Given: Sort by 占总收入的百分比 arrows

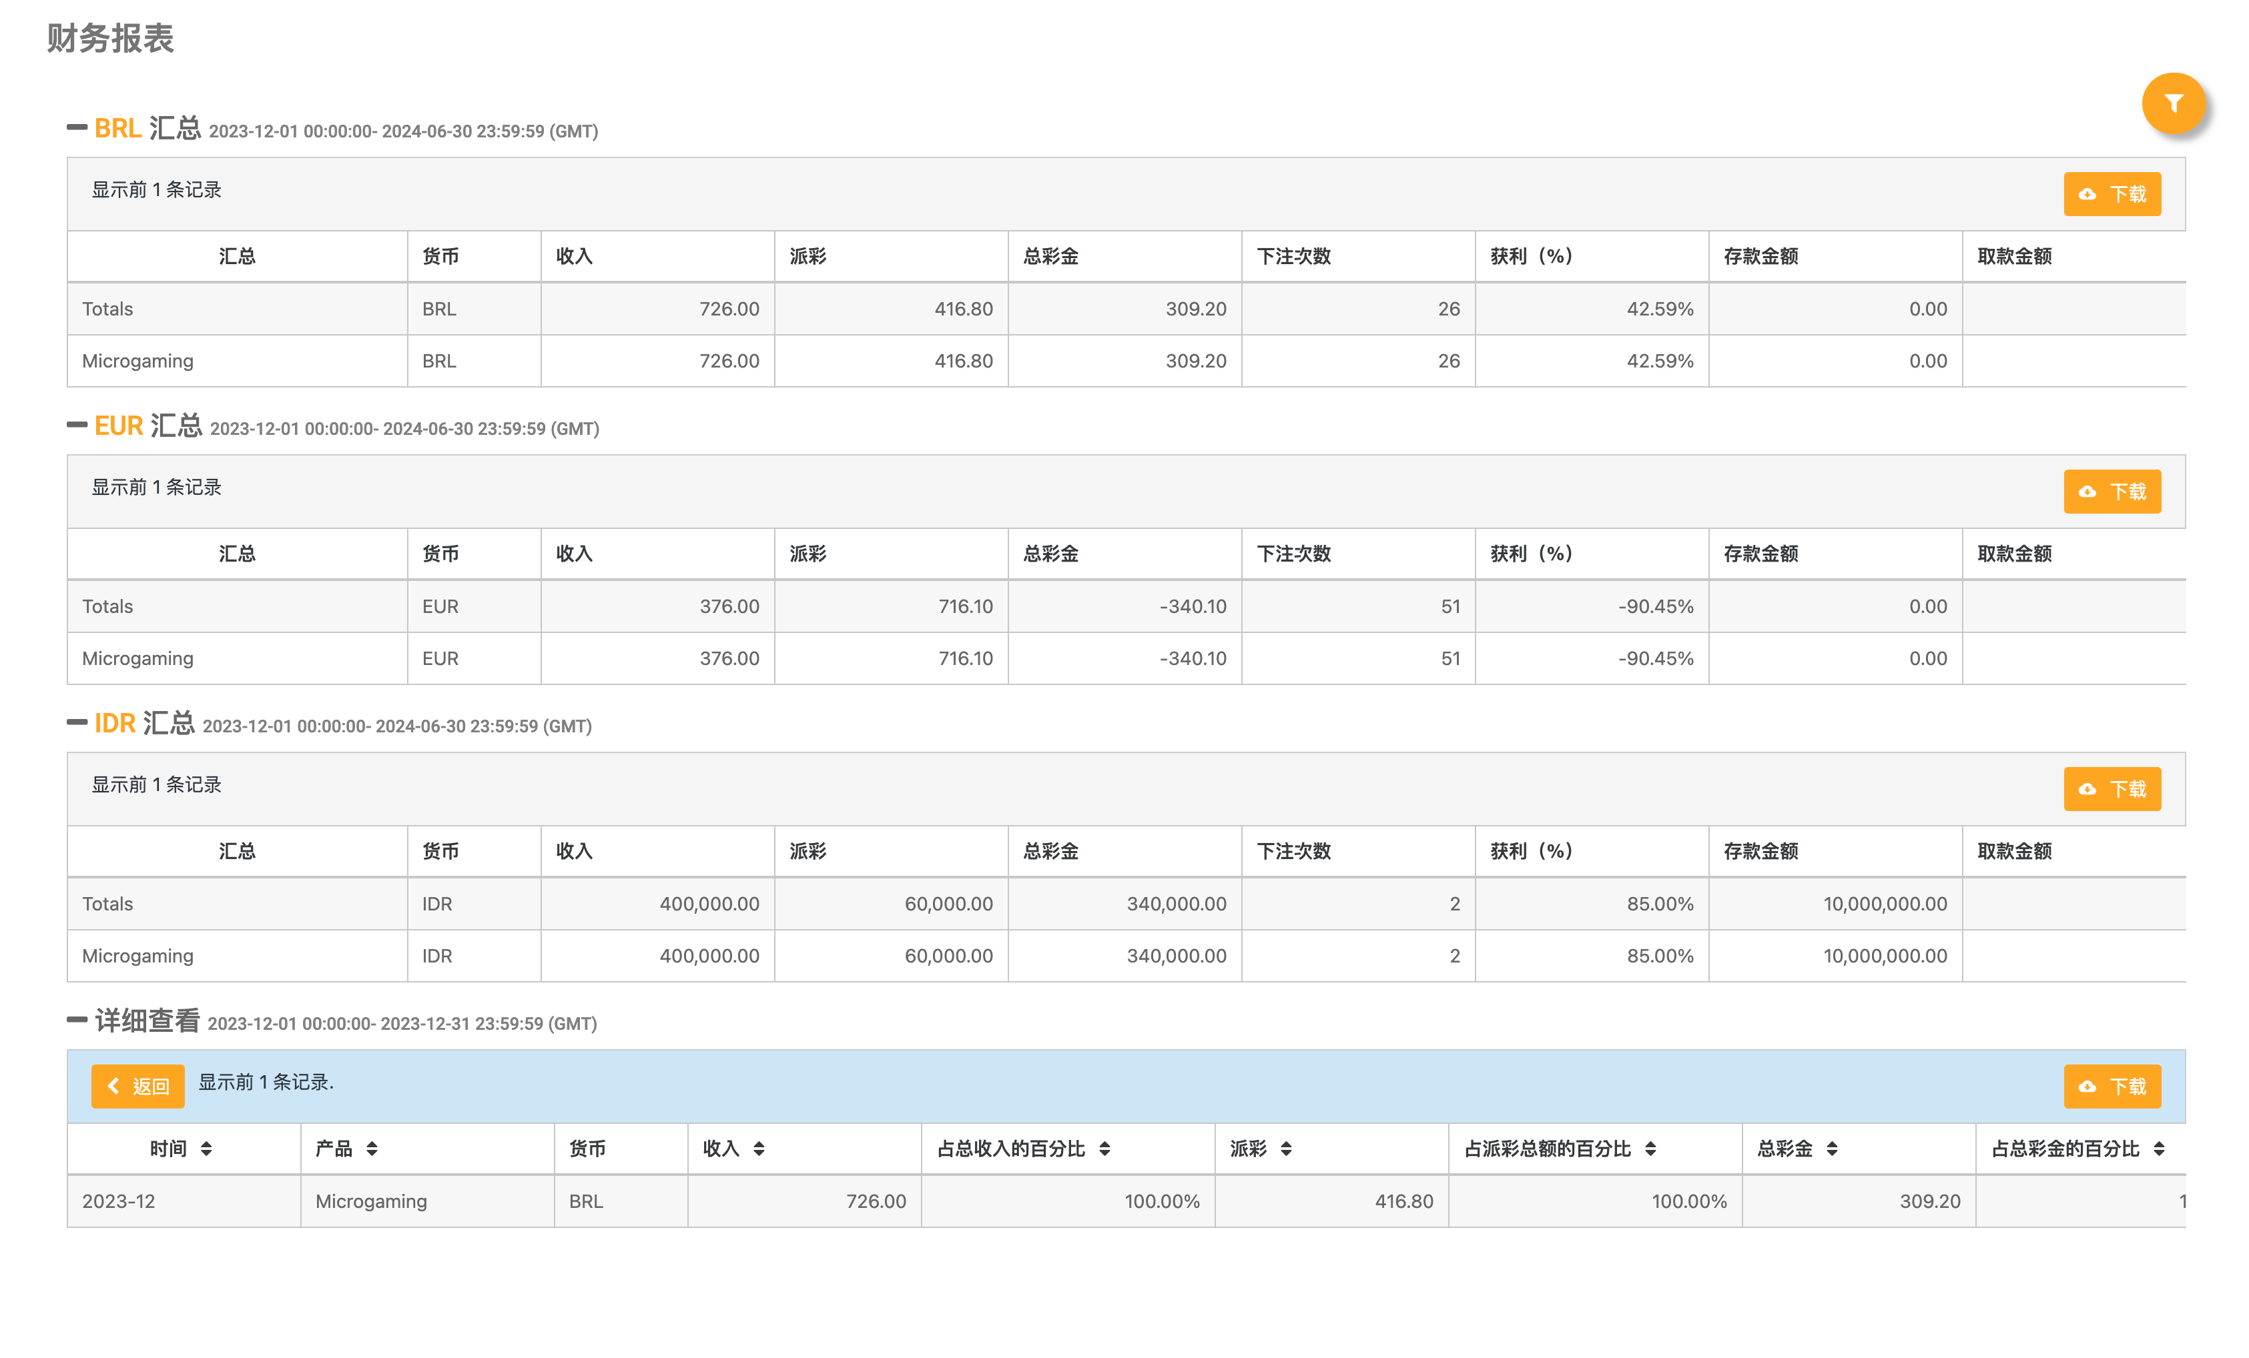Looking at the screenshot, I should click(x=1104, y=1149).
